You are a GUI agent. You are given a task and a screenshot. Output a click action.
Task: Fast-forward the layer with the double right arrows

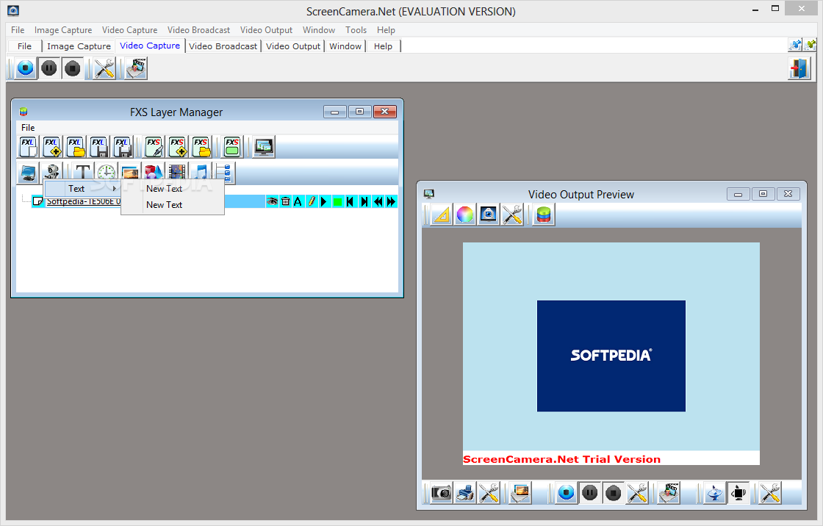coord(391,201)
